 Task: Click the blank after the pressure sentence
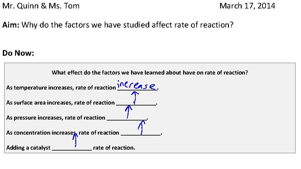coord(127,120)
